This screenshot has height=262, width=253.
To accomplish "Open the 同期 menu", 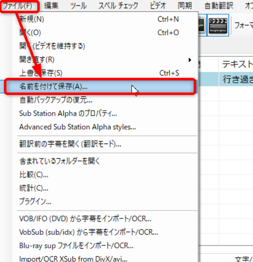I will pyautogui.click(x=185, y=6).
